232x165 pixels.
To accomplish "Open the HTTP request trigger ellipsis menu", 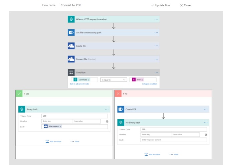I will [x=156, y=19].
